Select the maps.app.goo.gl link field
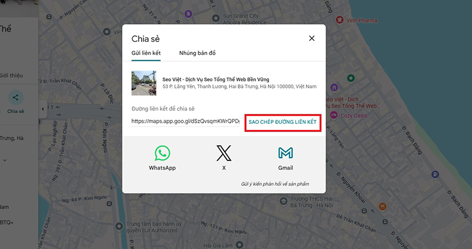472x249 pixels. [185, 122]
